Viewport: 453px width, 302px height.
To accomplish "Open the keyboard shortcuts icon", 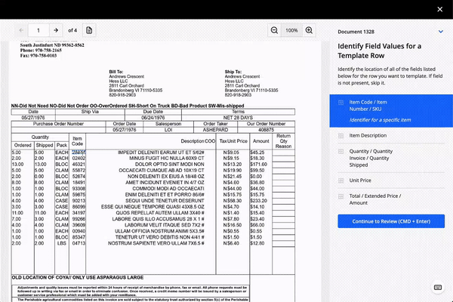I will 438,288.
